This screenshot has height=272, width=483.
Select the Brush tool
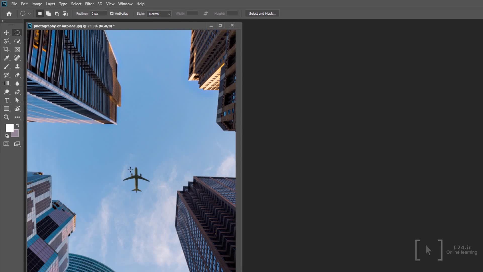coord(6,67)
